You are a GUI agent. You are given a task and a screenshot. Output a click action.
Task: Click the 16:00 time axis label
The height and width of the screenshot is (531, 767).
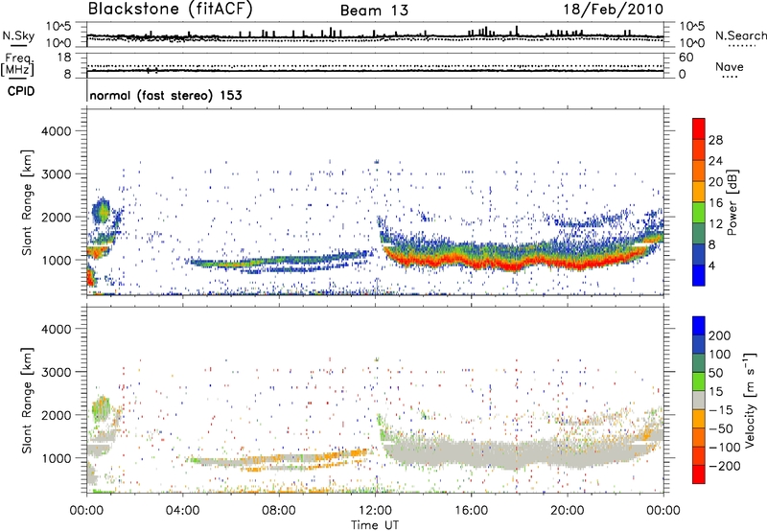click(x=471, y=511)
